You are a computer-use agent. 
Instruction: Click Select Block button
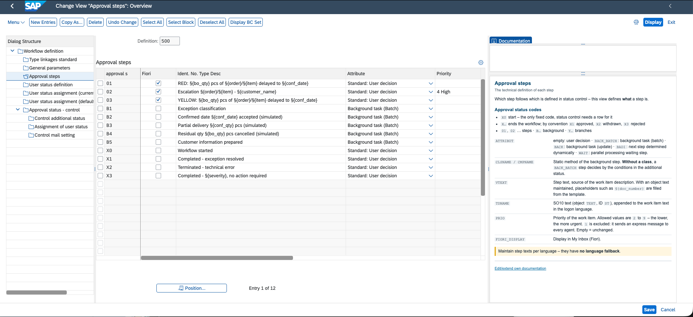point(181,22)
